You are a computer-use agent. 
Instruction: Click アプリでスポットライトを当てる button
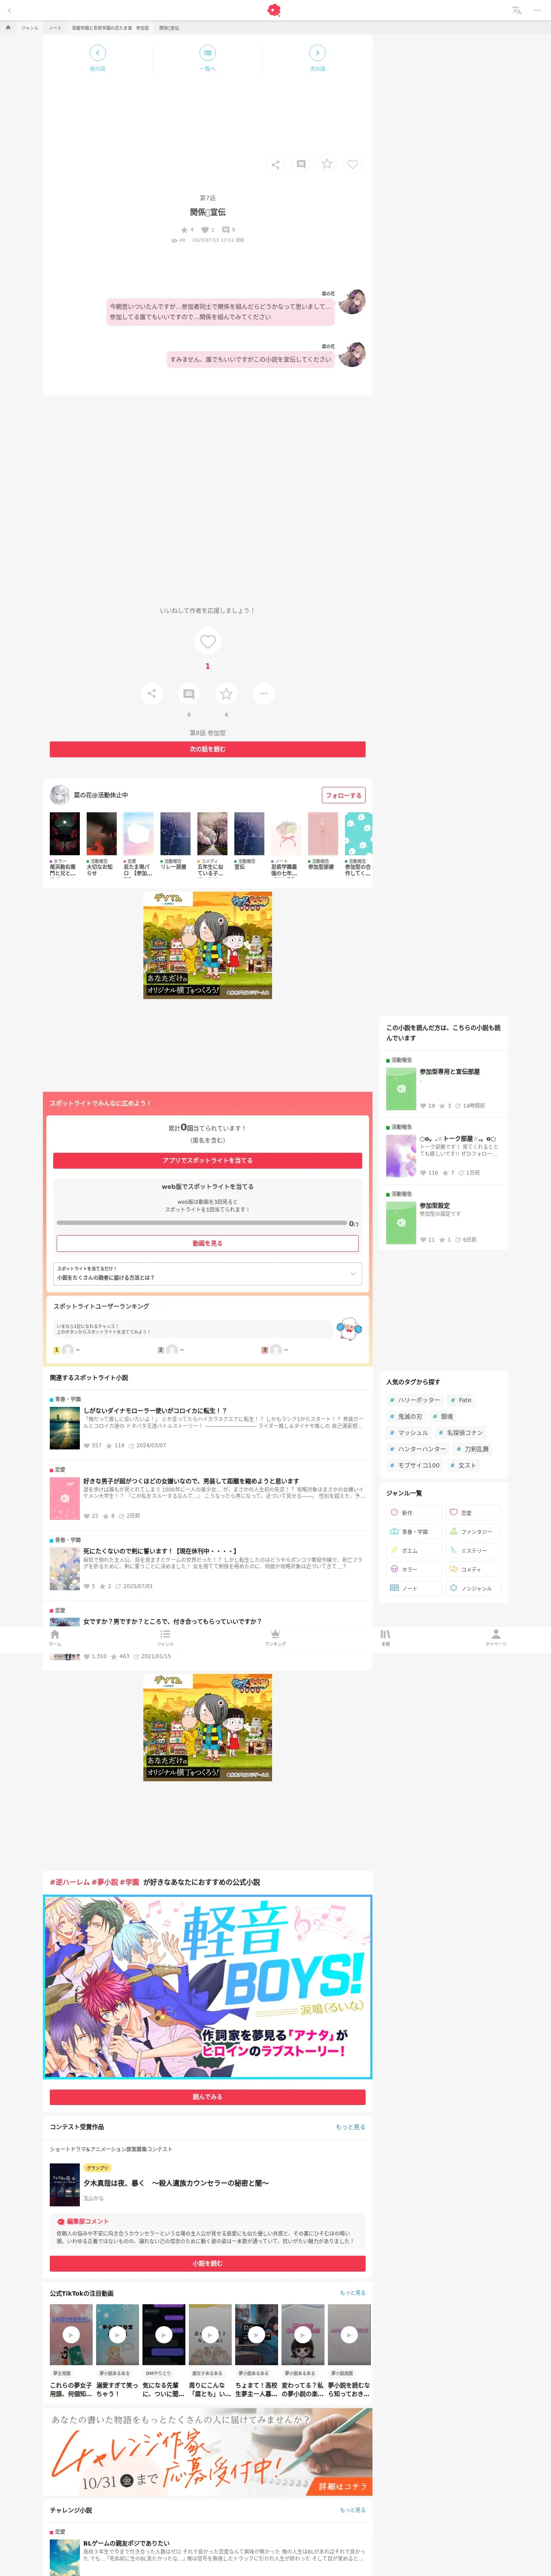tap(207, 1161)
